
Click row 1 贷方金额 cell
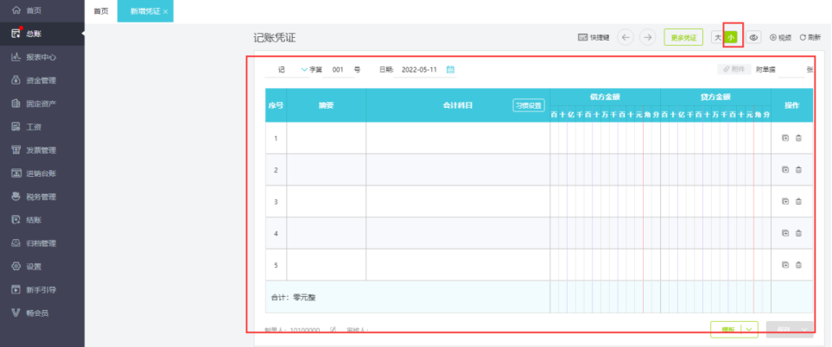(715, 138)
